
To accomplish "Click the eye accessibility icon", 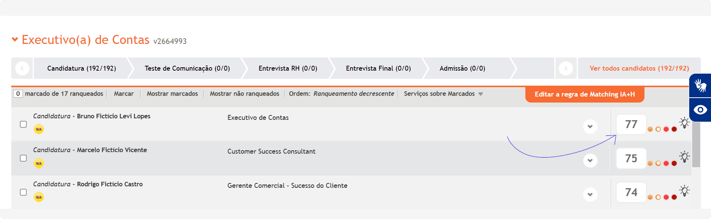I will point(700,110).
